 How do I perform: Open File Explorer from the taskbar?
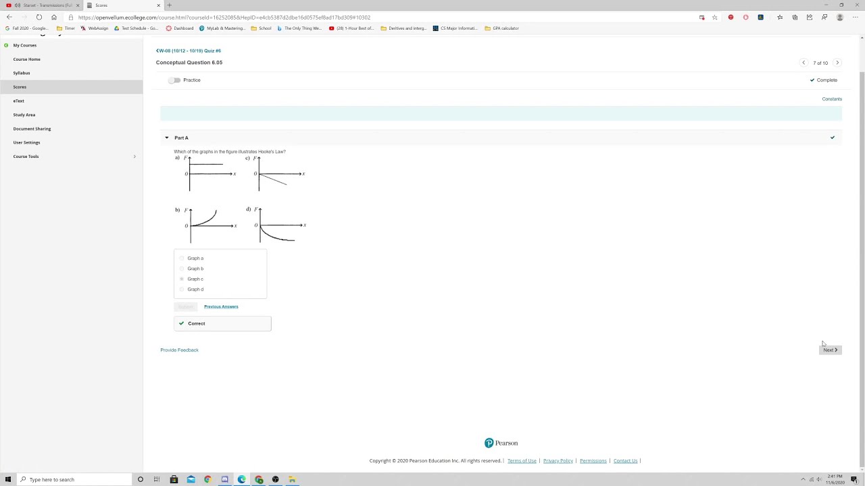click(x=292, y=479)
